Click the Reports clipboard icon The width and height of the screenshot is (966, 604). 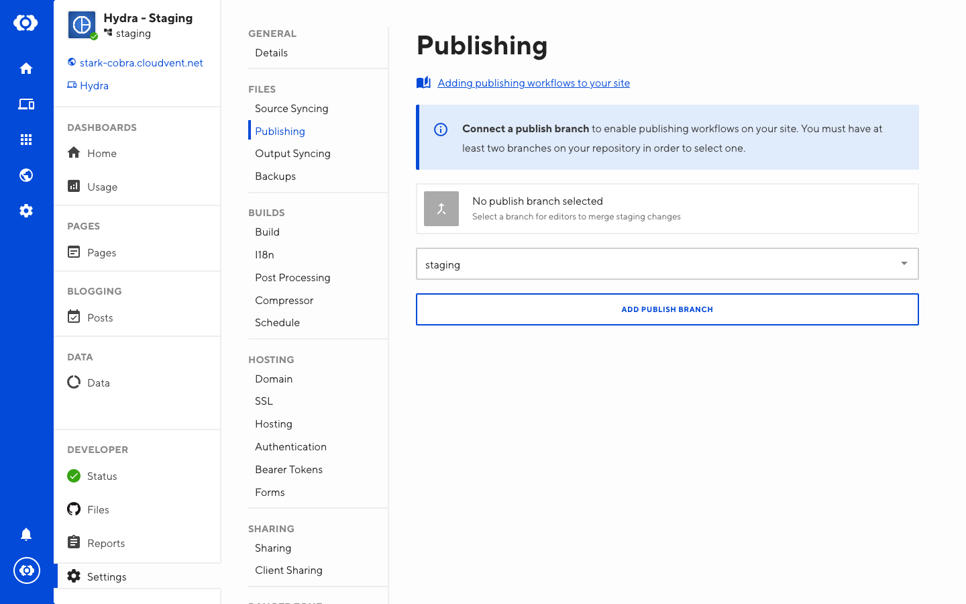tap(74, 542)
